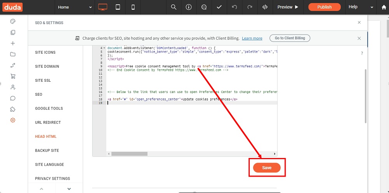The image size is (389, 193).
Task: Open the eCommerce cart icon
Action: pos(13,76)
